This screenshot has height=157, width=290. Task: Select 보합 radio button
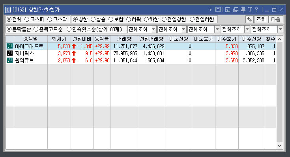111,19
